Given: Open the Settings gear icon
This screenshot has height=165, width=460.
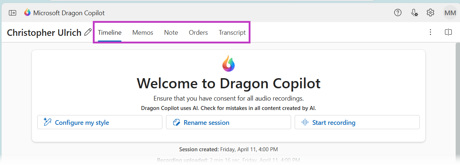Looking at the screenshot, I should pos(430,13).
